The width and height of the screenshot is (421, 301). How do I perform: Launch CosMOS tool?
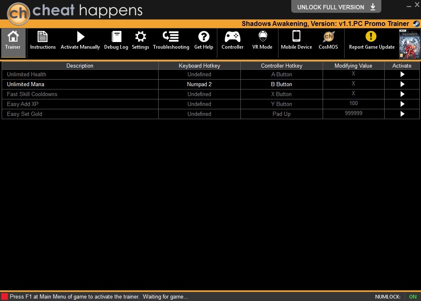328,40
